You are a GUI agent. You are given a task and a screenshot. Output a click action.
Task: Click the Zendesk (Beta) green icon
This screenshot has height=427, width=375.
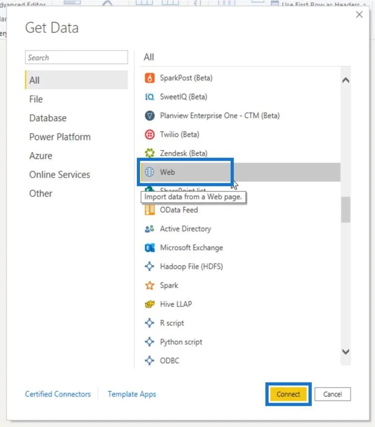tap(150, 153)
